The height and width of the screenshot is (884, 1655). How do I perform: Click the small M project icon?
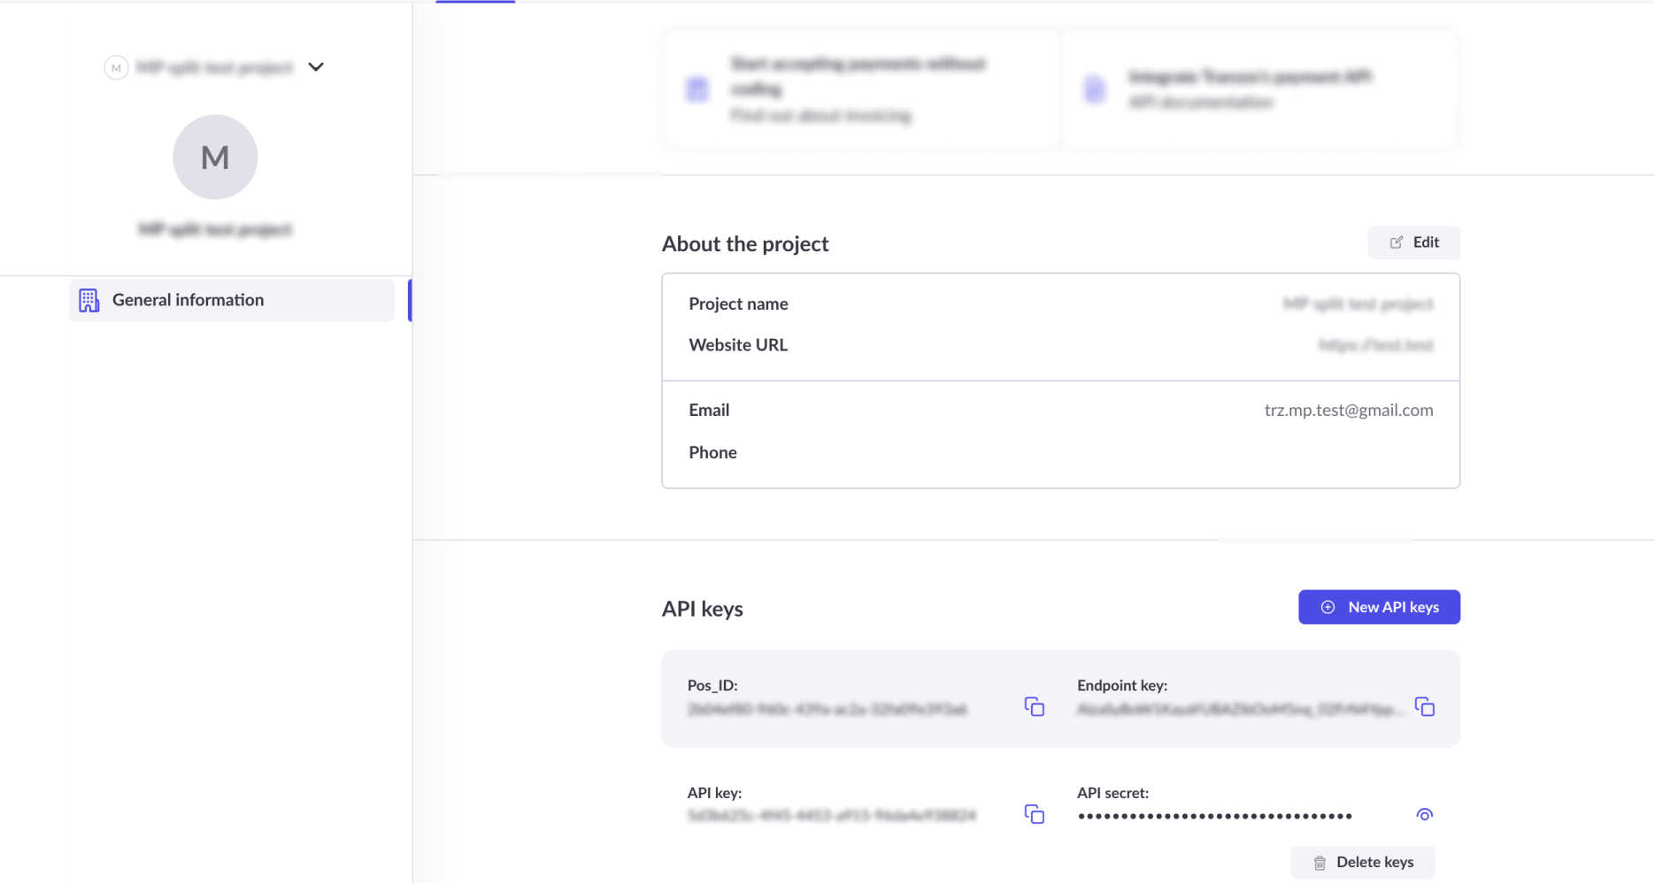pos(116,67)
